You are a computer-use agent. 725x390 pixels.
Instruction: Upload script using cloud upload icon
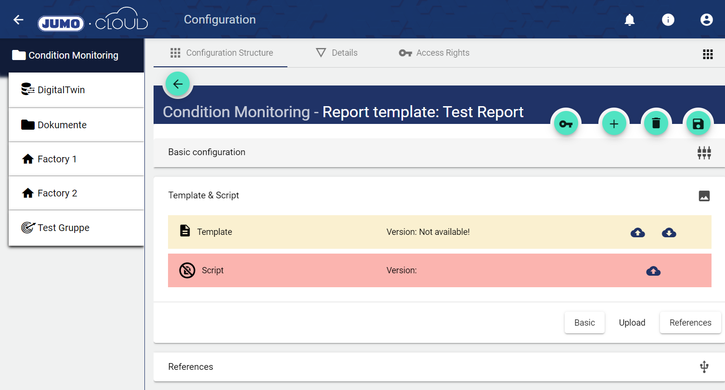click(653, 271)
